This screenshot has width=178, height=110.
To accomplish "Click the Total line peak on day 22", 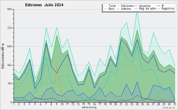I will click(x=126, y=23).
